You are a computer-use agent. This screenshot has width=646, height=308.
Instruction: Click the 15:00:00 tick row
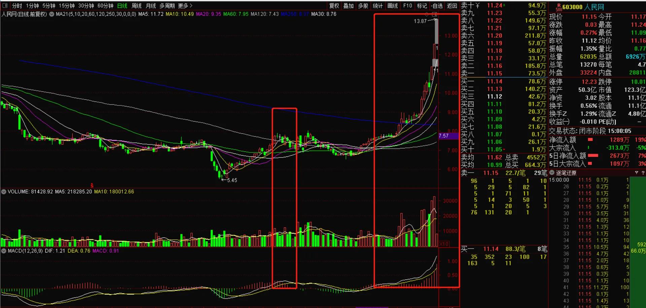(x=589, y=180)
